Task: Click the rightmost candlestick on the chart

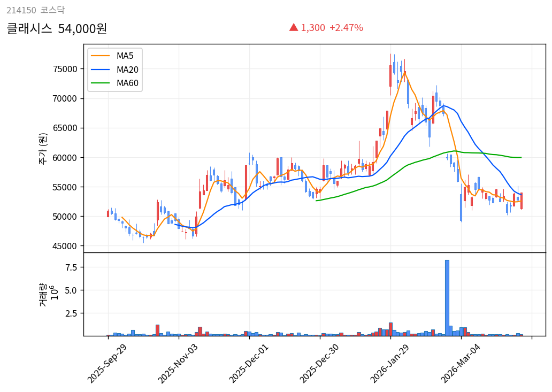Action: click(x=522, y=201)
